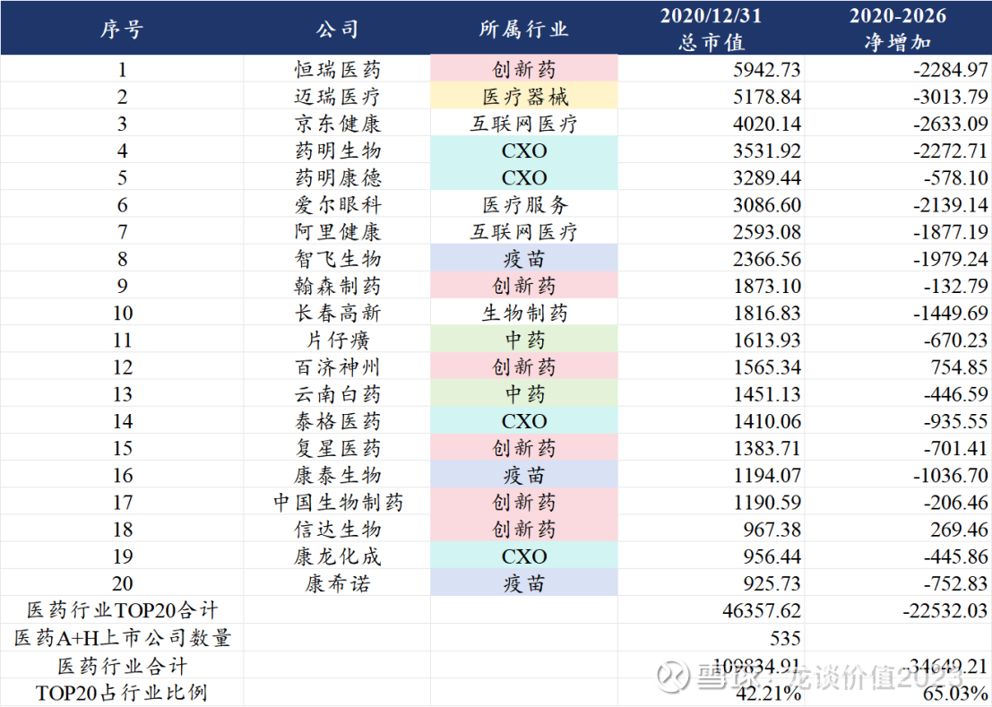Image resolution: width=992 pixels, height=707 pixels.
Task: Click the 医药行业TOP20合计 row label
Action: 122,610
